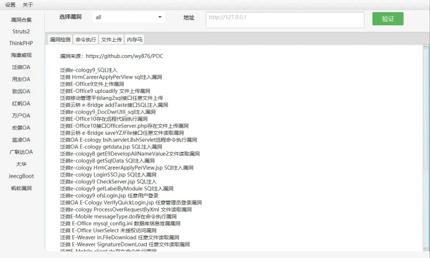Click e-Bridge saveYZJFile任意文件读取 line
Viewport: 430px width, 258px height.
click(122, 133)
